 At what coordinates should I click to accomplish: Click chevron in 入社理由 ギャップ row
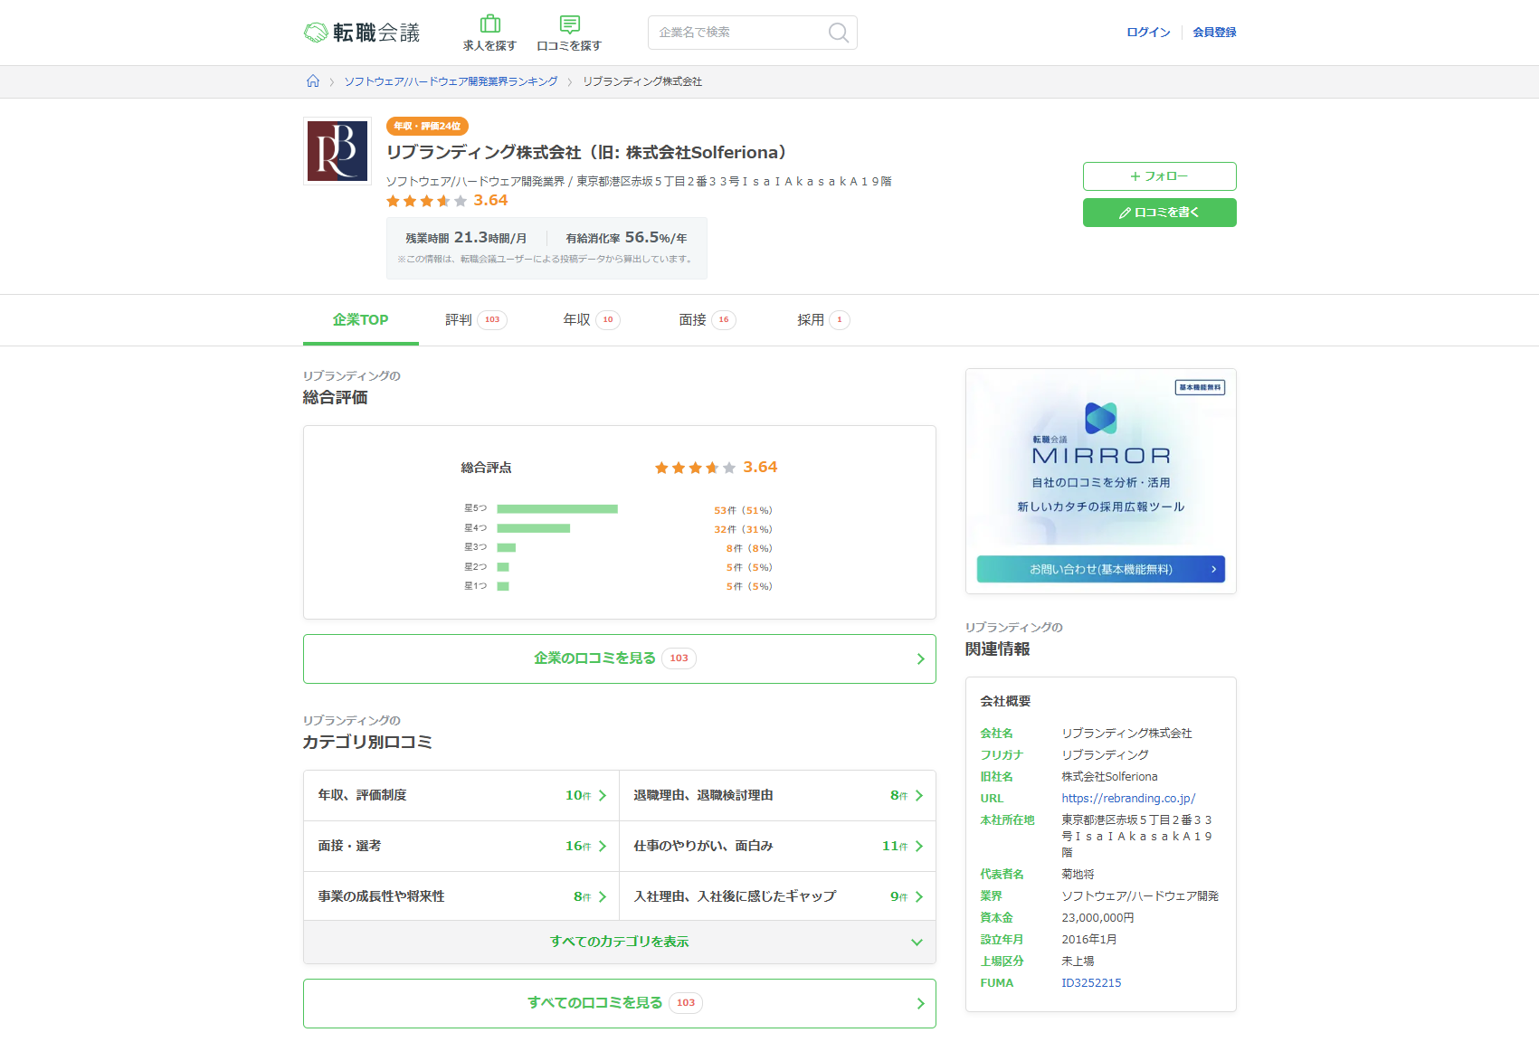(919, 896)
